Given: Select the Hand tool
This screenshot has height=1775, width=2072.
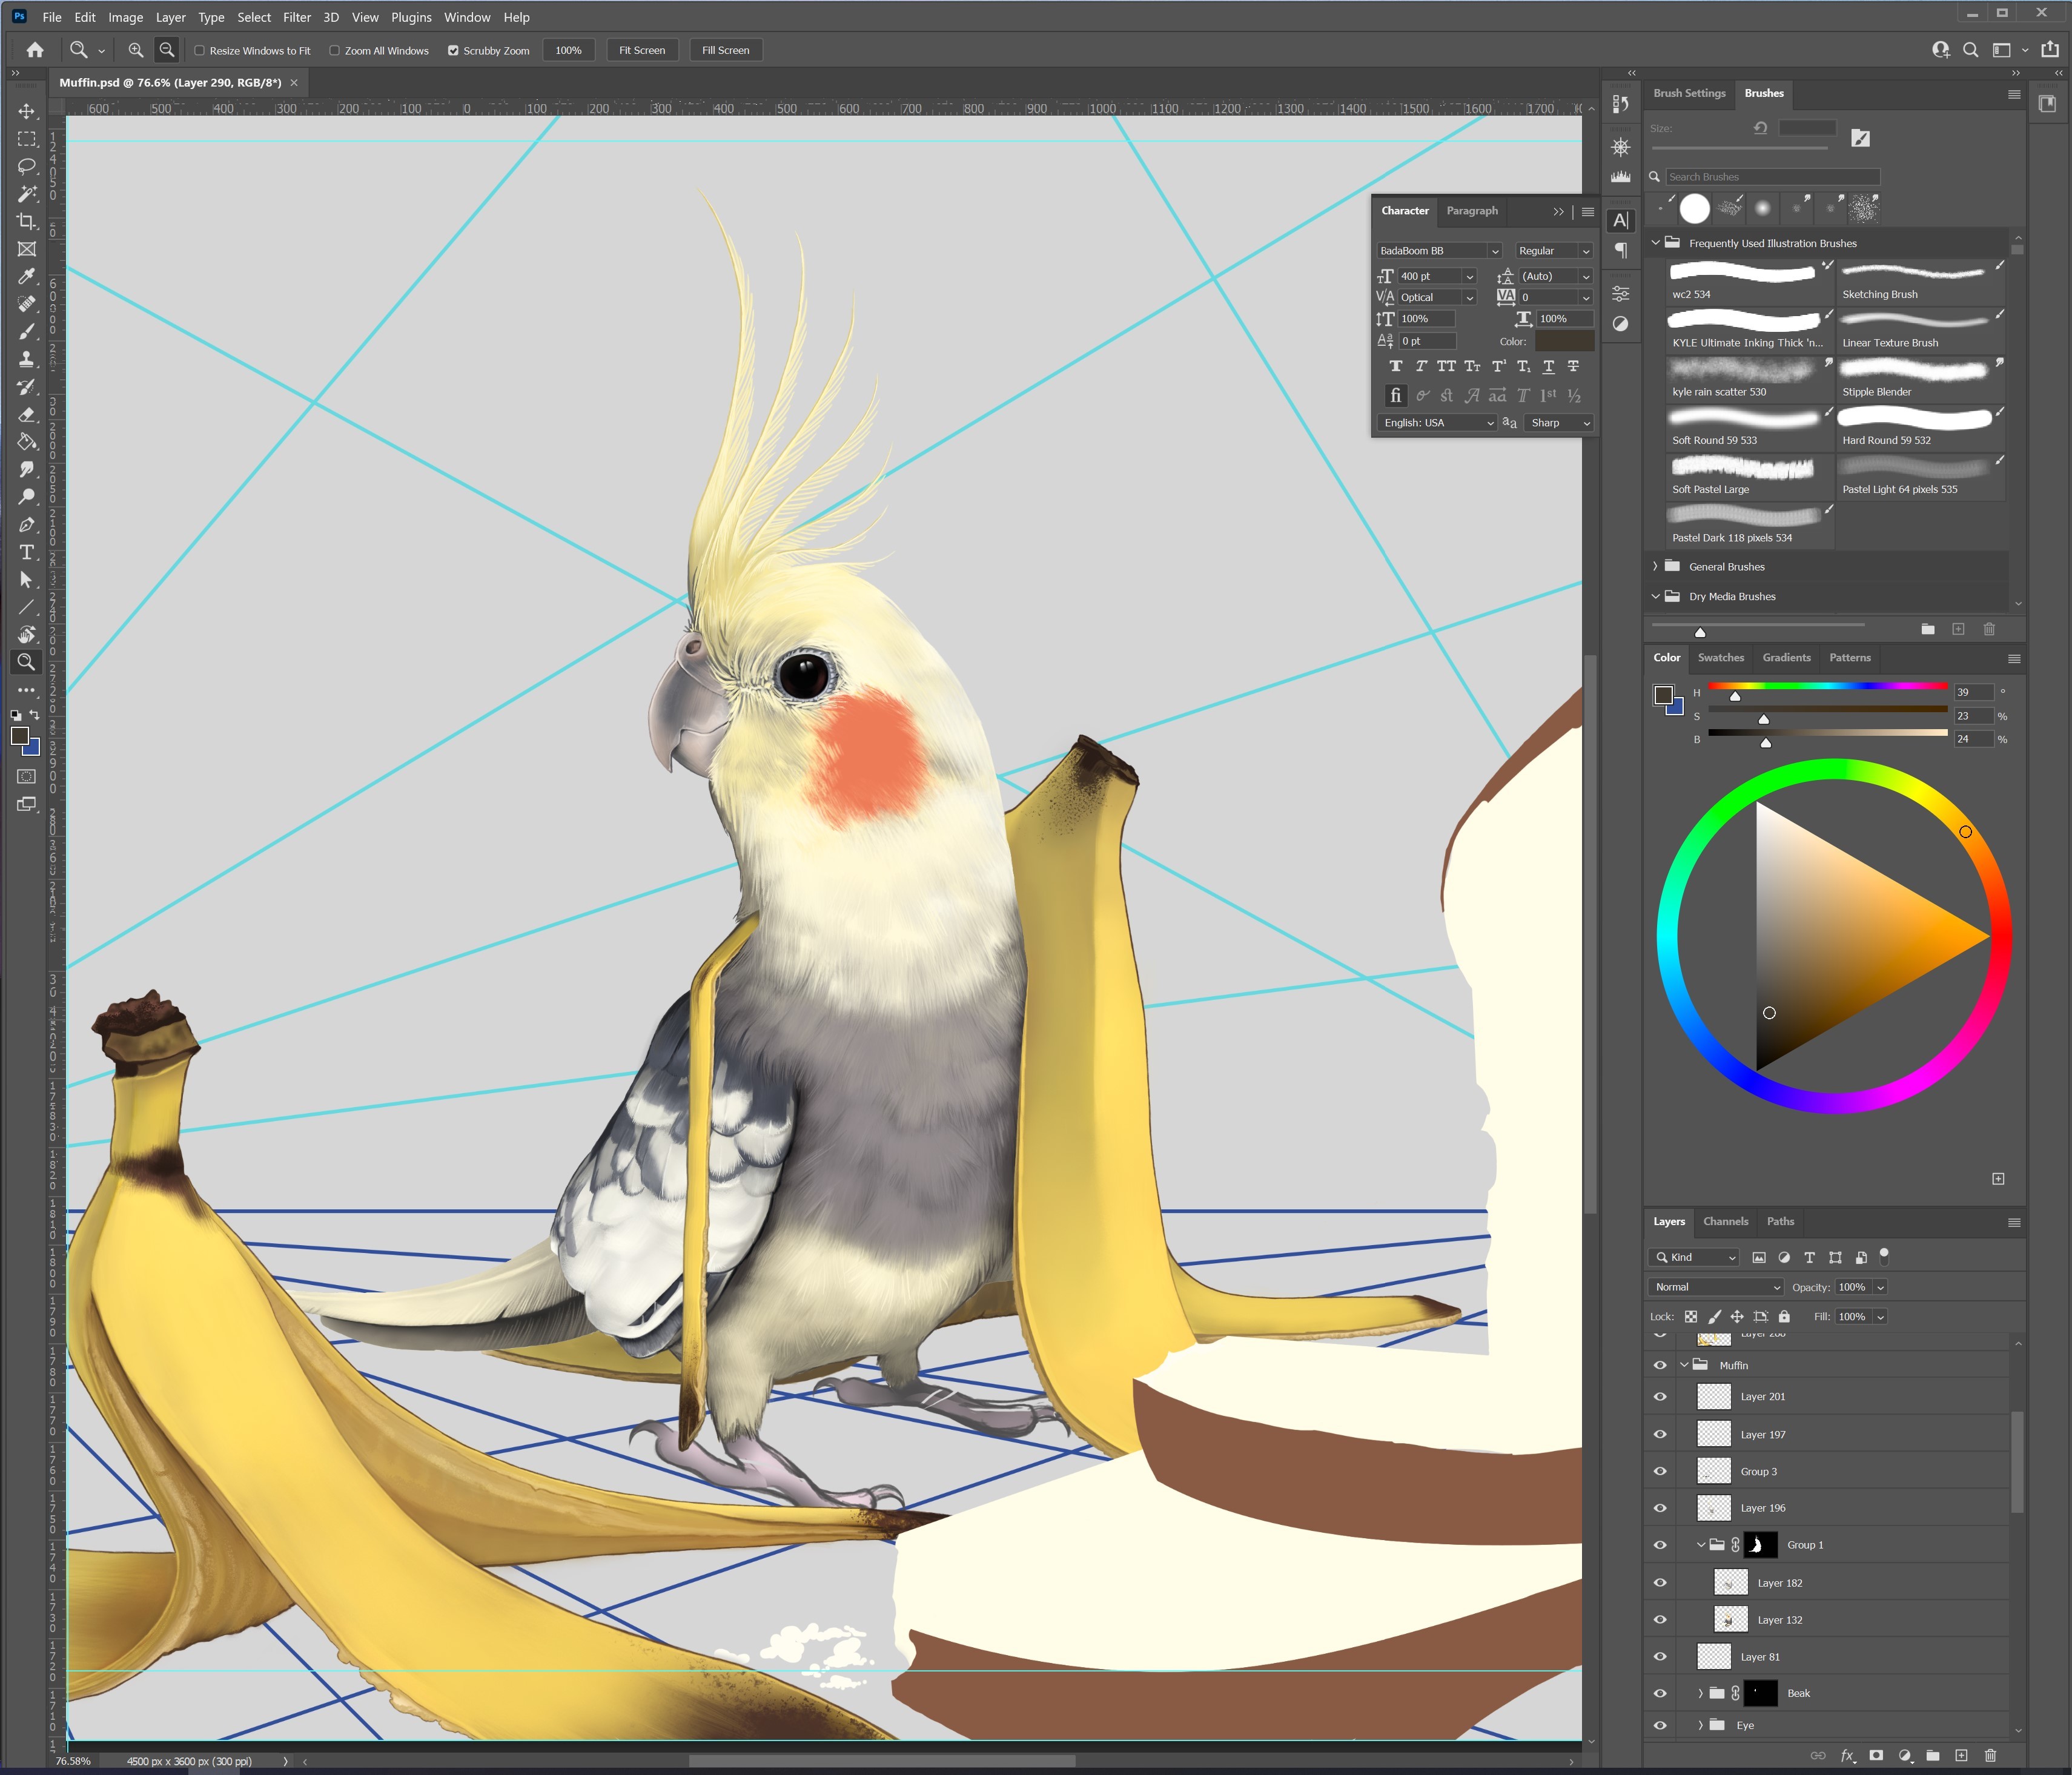Looking at the screenshot, I should pos(27,634).
